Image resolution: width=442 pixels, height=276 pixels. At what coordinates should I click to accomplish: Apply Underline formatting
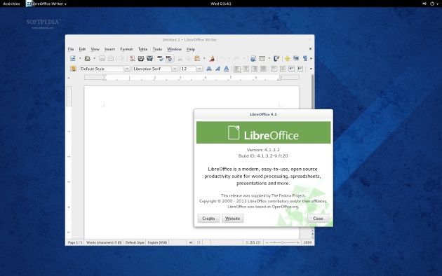[227, 69]
